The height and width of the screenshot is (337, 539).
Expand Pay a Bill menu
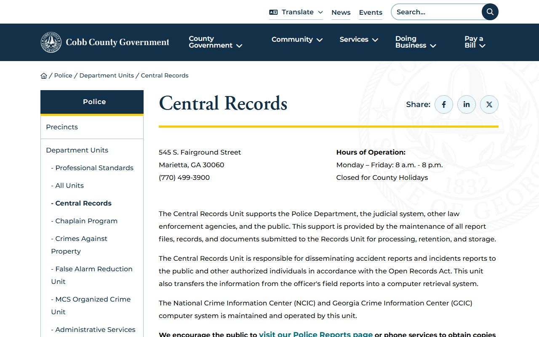pyautogui.click(x=475, y=42)
